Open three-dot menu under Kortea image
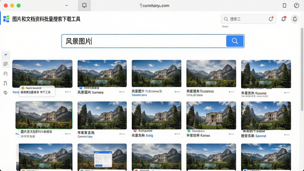Image resolution: width=304 pixels, height=171 pixels. tap(232, 134)
